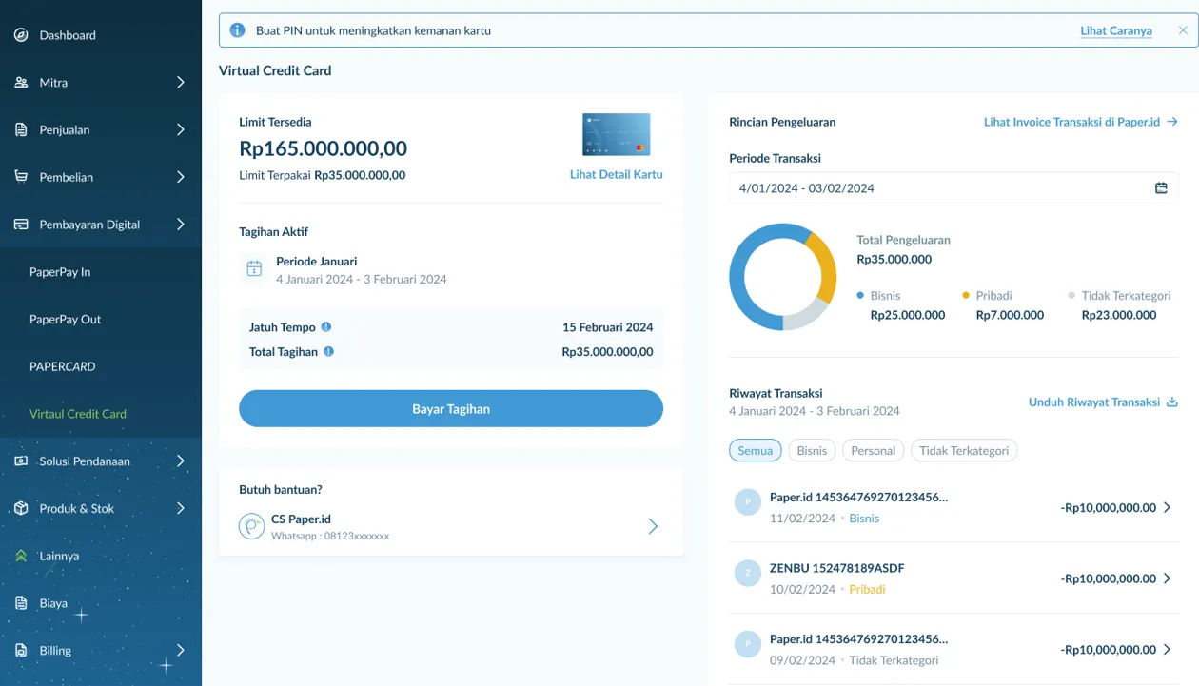Open the calendar icon in Periode Transaksi field
Viewport: 1199px width, 686px height.
point(1160,187)
